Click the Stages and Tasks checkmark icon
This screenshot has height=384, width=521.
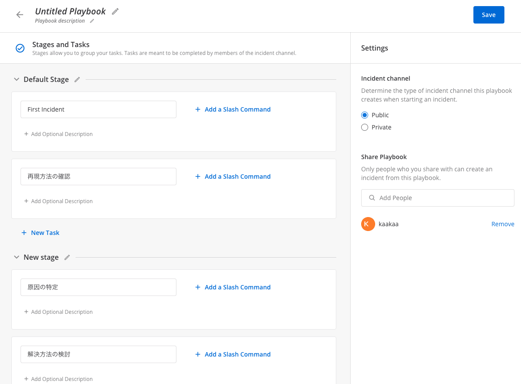[20, 48]
